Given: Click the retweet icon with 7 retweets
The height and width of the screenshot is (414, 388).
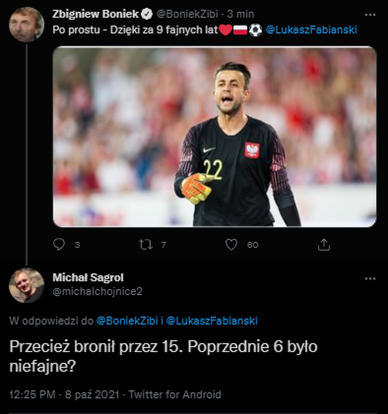Looking at the screenshot, I should pyautogui.click(x=147, y=245).
